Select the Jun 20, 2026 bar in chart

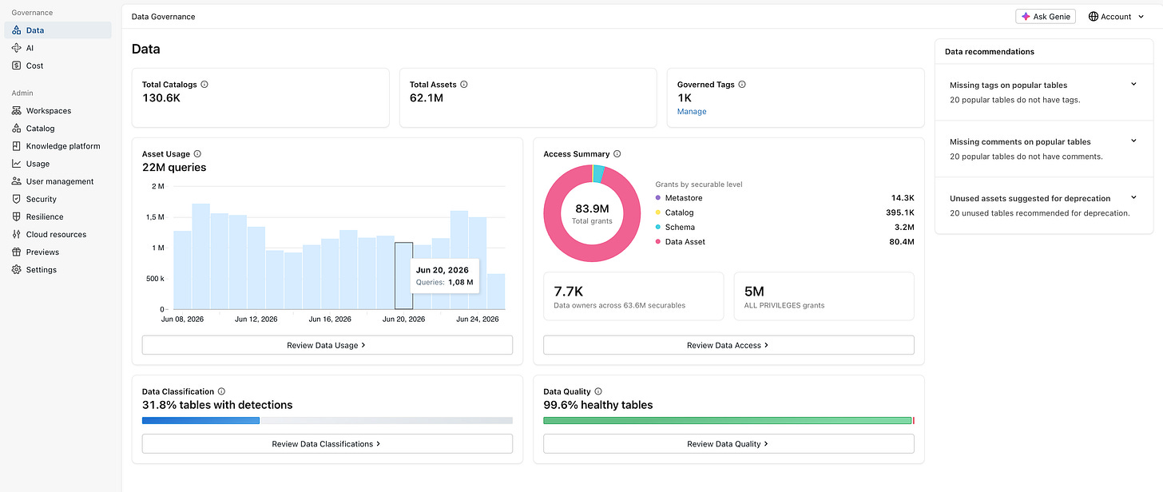(404, 276)
